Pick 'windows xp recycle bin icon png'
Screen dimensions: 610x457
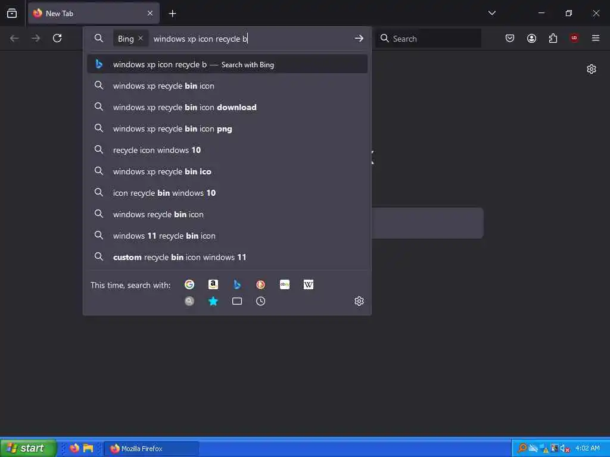227,129
